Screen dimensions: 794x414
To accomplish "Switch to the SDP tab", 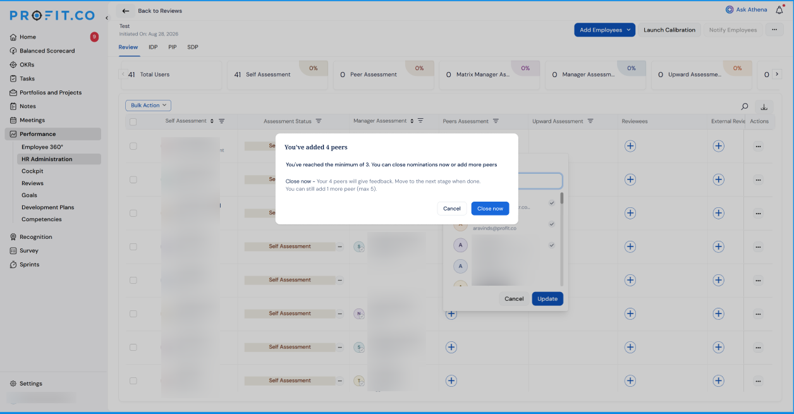I will click(x=193, y=47).
